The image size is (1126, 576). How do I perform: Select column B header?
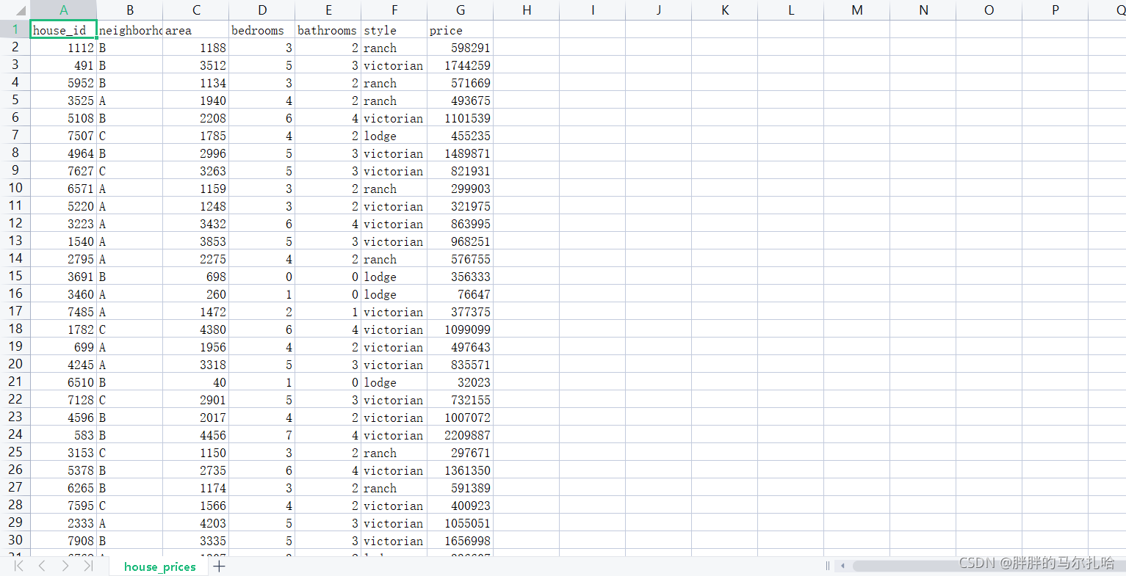[130, 10]
